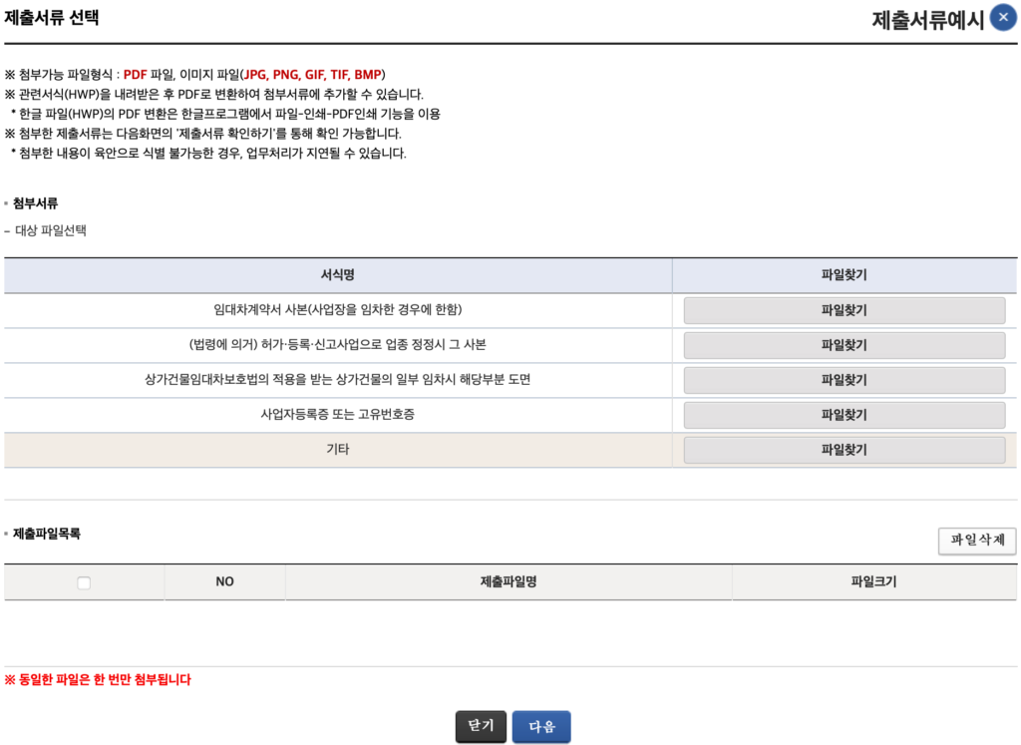This screenshot has width=1021, height=745.
Task: Click the 닫기 button
Action: [481, 727]
